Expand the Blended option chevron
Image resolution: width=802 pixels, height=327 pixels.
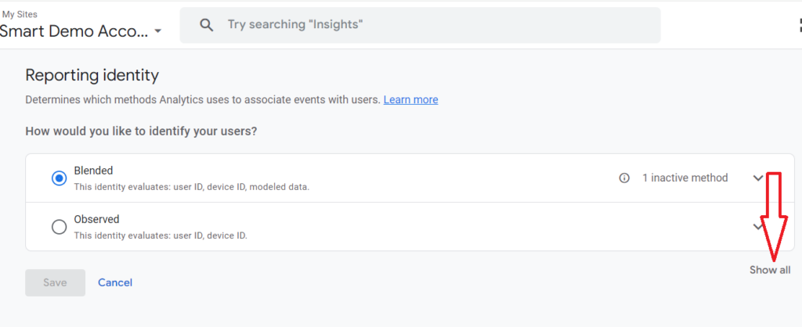(758, 178)
